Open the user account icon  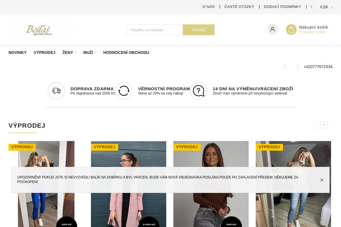pos(273,29)
